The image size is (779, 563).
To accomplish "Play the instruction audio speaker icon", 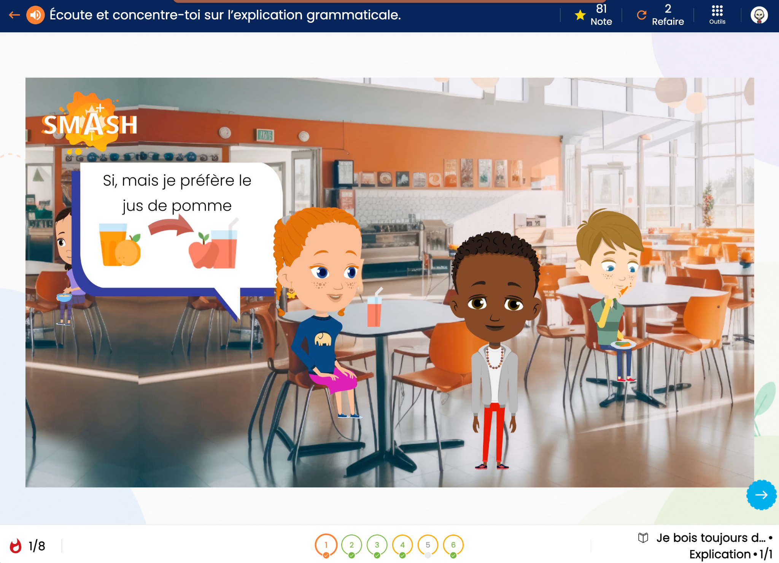I will (x=35, y=15).
